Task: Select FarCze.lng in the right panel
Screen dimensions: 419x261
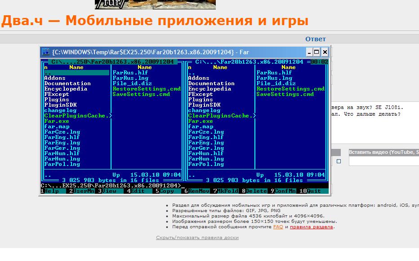Action: tap(206, 132)
